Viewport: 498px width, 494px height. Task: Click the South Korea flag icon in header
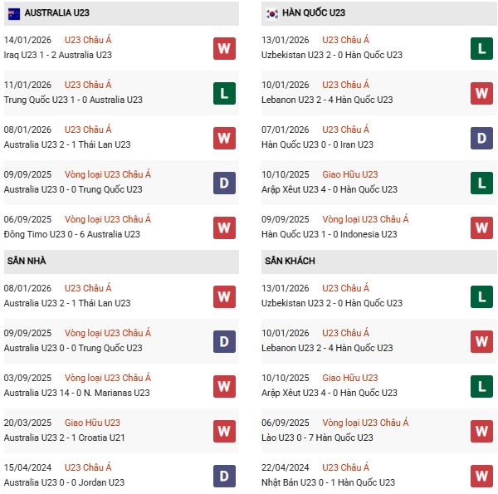click(x=272, y=13)
